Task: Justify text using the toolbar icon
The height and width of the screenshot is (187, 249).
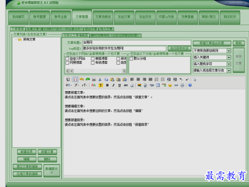Action: [x=150, y=80]
